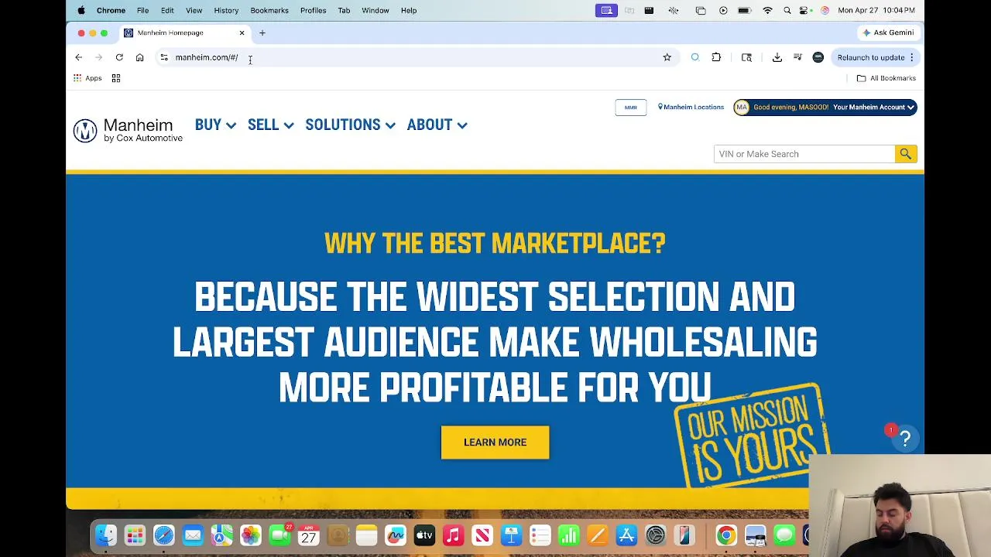Viewport: 991px width, 557px height.
Task: Click the LEARN MORE button
Action: pos(495,443)
